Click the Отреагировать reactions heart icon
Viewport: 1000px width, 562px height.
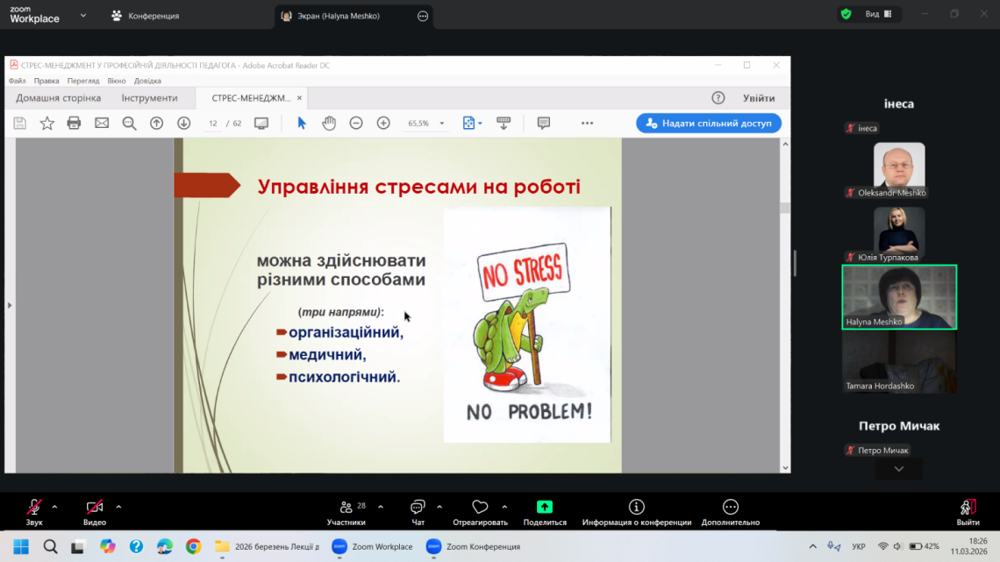click(x=480, y=507)
